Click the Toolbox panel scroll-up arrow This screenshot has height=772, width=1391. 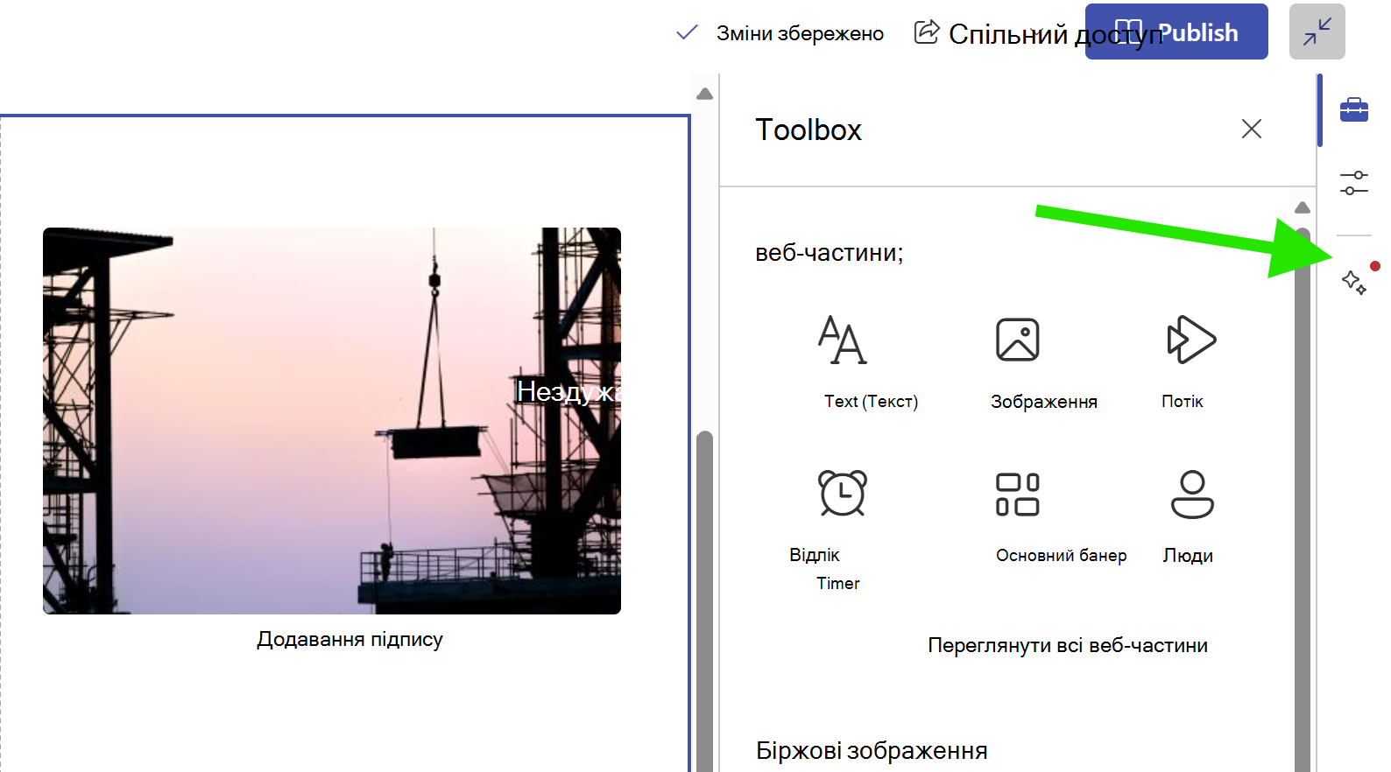click(x=1303, y=207)
